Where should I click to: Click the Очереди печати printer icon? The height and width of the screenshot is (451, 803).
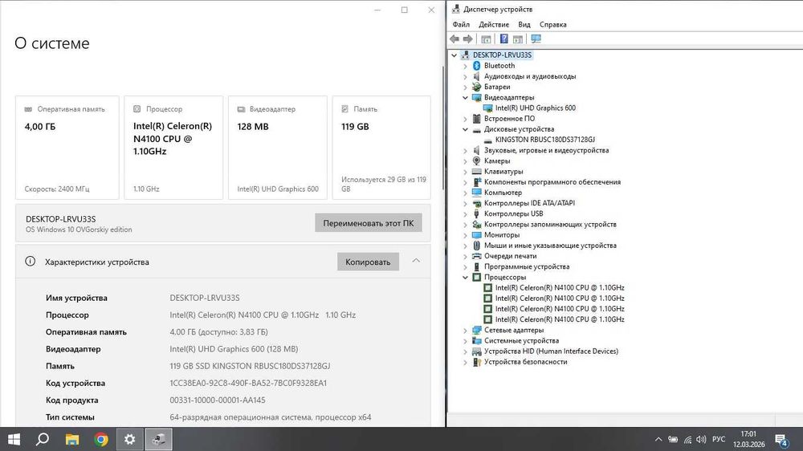[476, 256]
